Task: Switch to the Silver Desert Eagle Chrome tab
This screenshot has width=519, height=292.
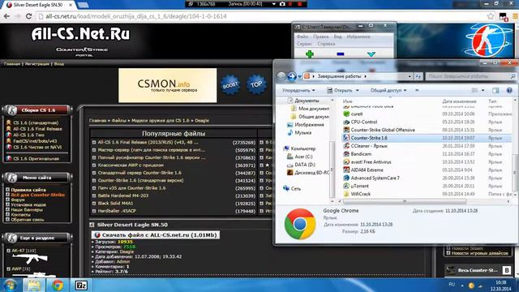Action: 38,5
